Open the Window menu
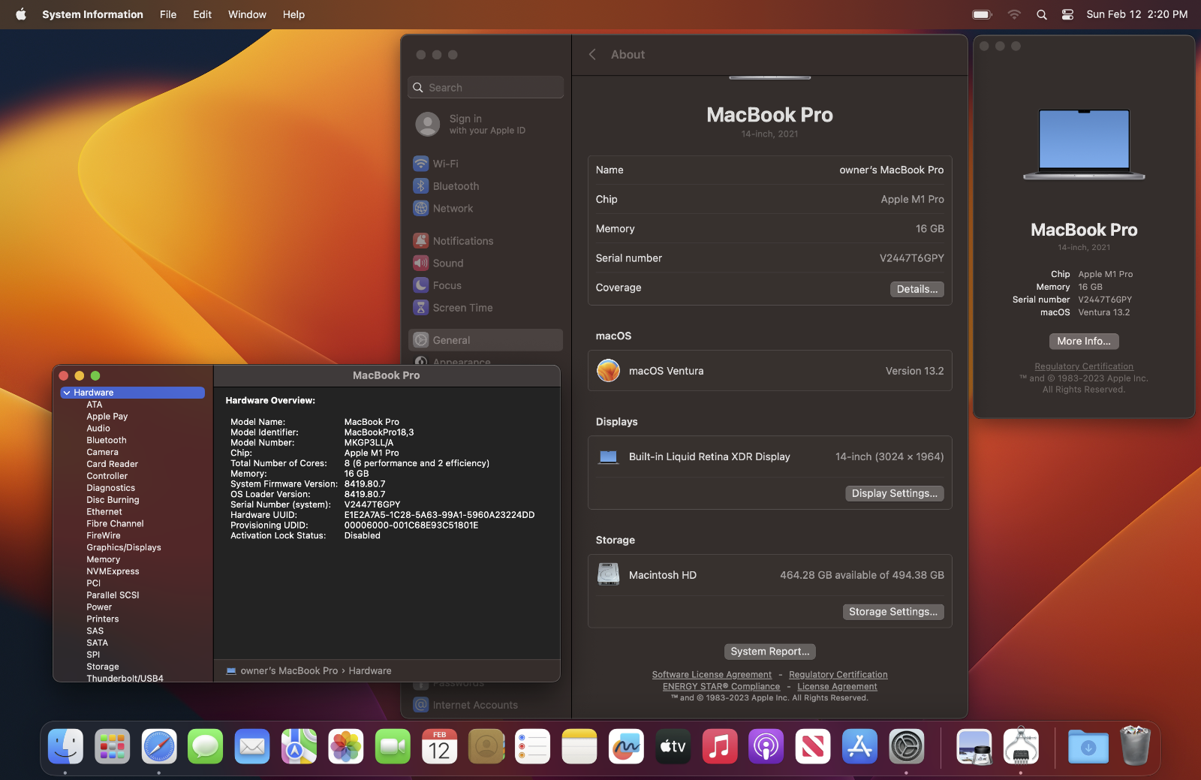 point(247,14)
